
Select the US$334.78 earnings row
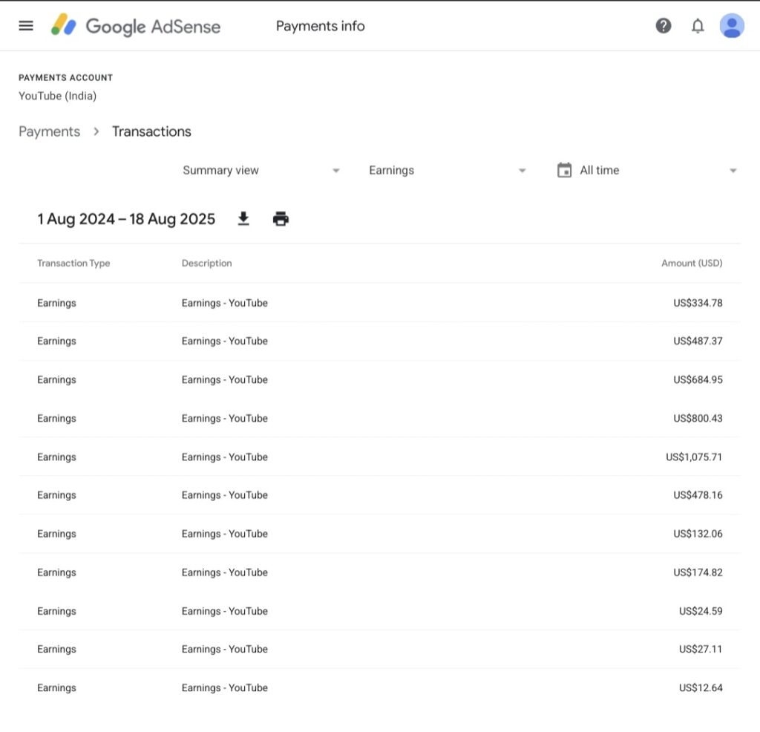(x=379, y=303)
